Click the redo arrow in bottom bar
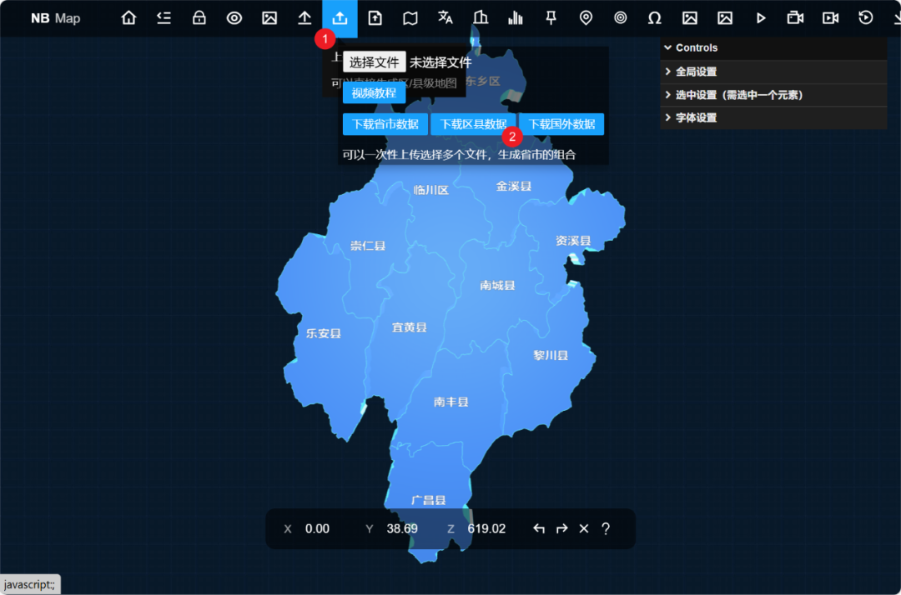901x595 pixels. point(562,528)
